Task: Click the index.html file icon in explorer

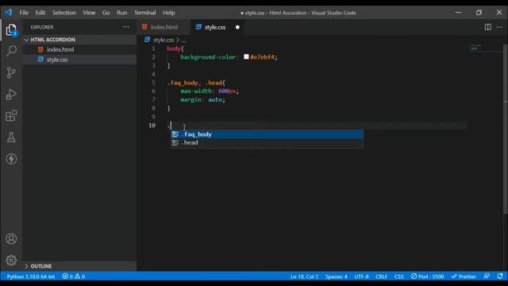Action: click(x=40, y=49)
